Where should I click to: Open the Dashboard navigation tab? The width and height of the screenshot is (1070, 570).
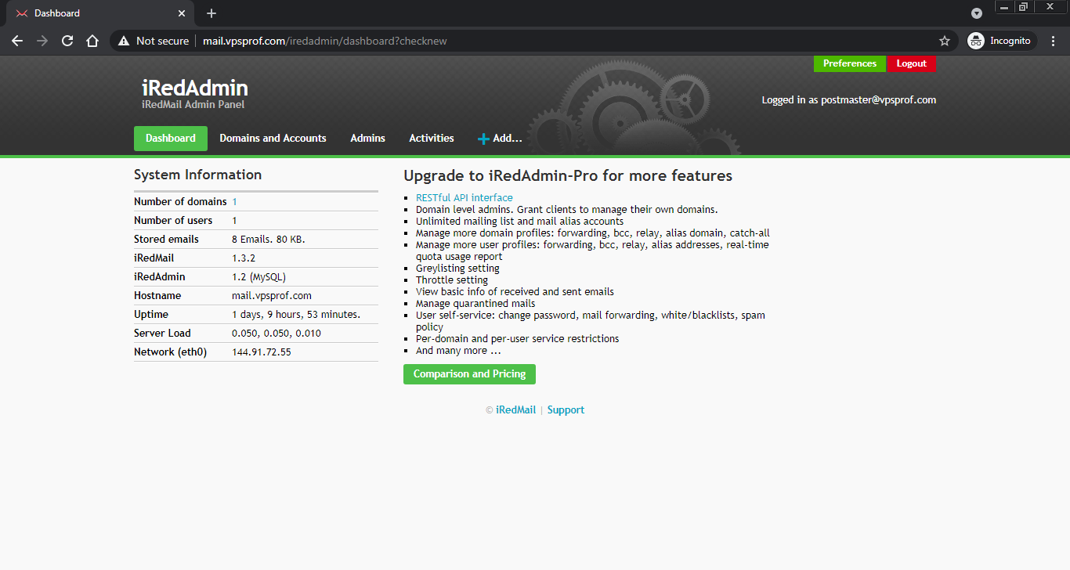(x=171, y=138)
